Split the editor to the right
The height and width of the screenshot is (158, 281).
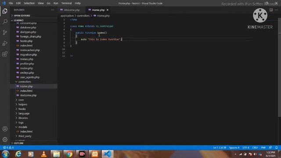click(x=271, y=10)
